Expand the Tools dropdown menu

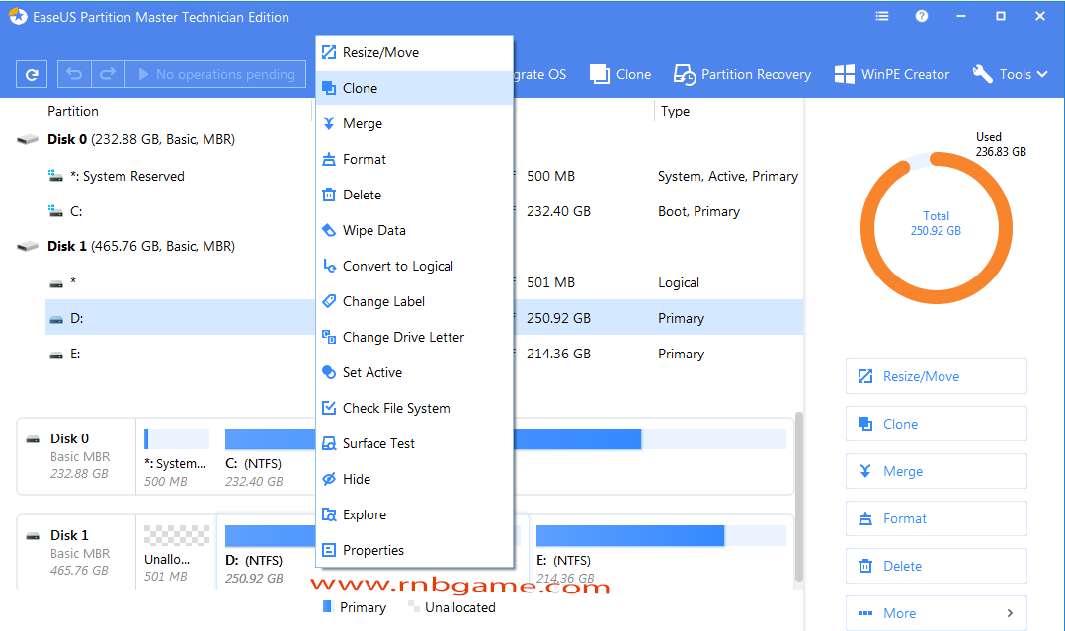(1010, 74)
